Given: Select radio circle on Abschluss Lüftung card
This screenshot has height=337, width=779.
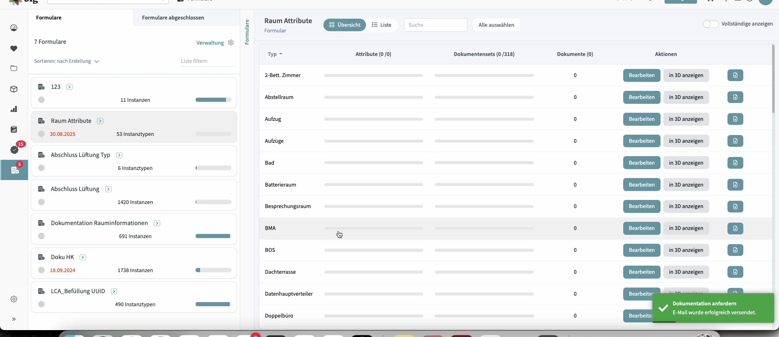Looking at the screenshot, I should tap(41, 202).
